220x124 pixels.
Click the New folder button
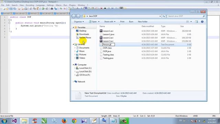[143, 22]
